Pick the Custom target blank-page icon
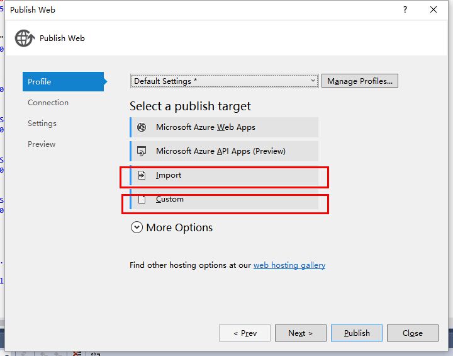 tap(142, 199)
